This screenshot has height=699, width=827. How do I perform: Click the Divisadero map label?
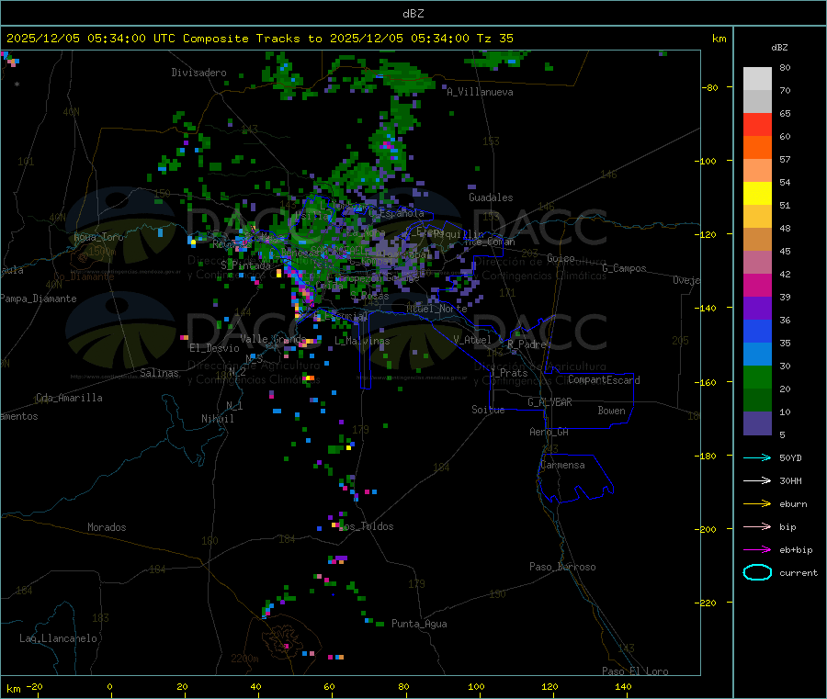click(x=198, y=73)
